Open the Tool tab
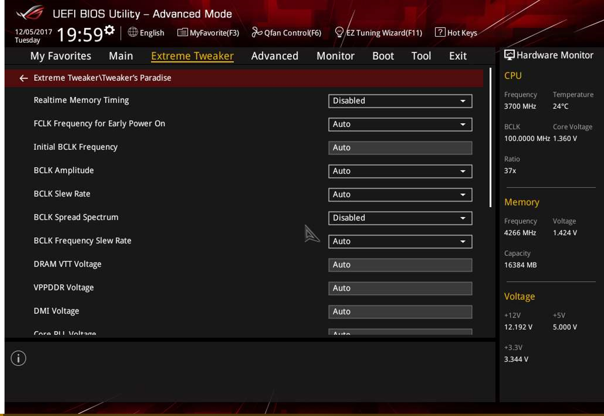Viewport: 604px width, 416px height. pyautogui.click(x=421, y=56)
